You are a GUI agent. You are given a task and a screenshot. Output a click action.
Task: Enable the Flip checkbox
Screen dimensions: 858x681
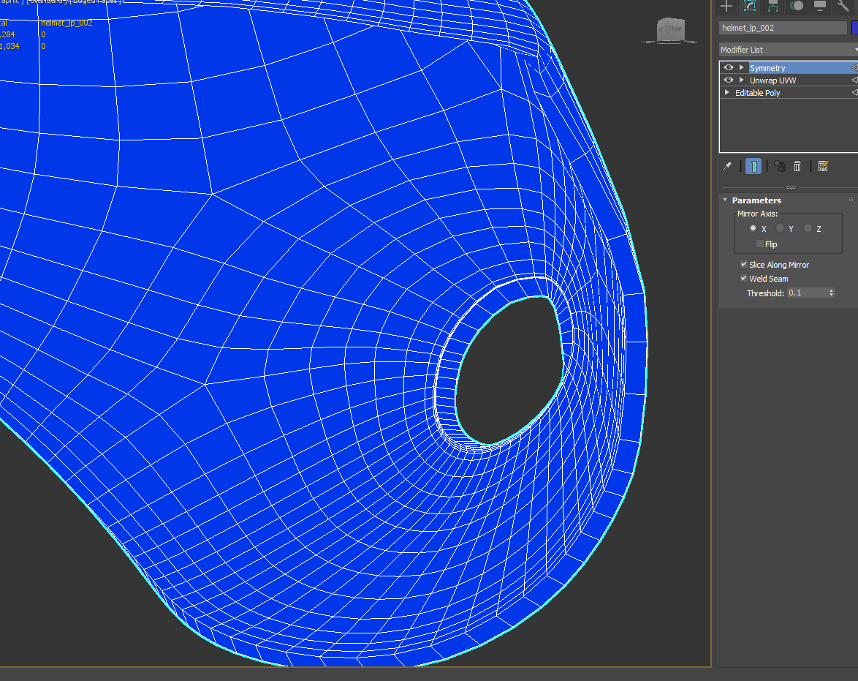(x=760, y=244)
